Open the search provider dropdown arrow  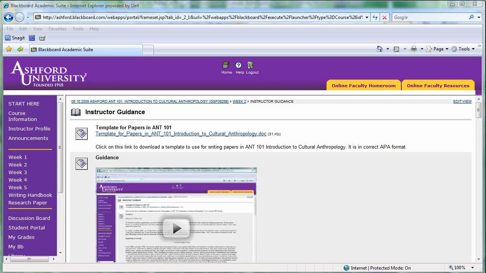point(479,17)
